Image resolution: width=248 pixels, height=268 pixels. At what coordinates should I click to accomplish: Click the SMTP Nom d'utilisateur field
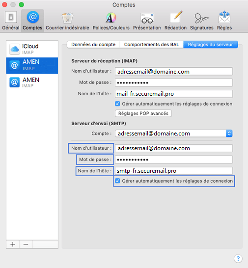tap(174, 148)
